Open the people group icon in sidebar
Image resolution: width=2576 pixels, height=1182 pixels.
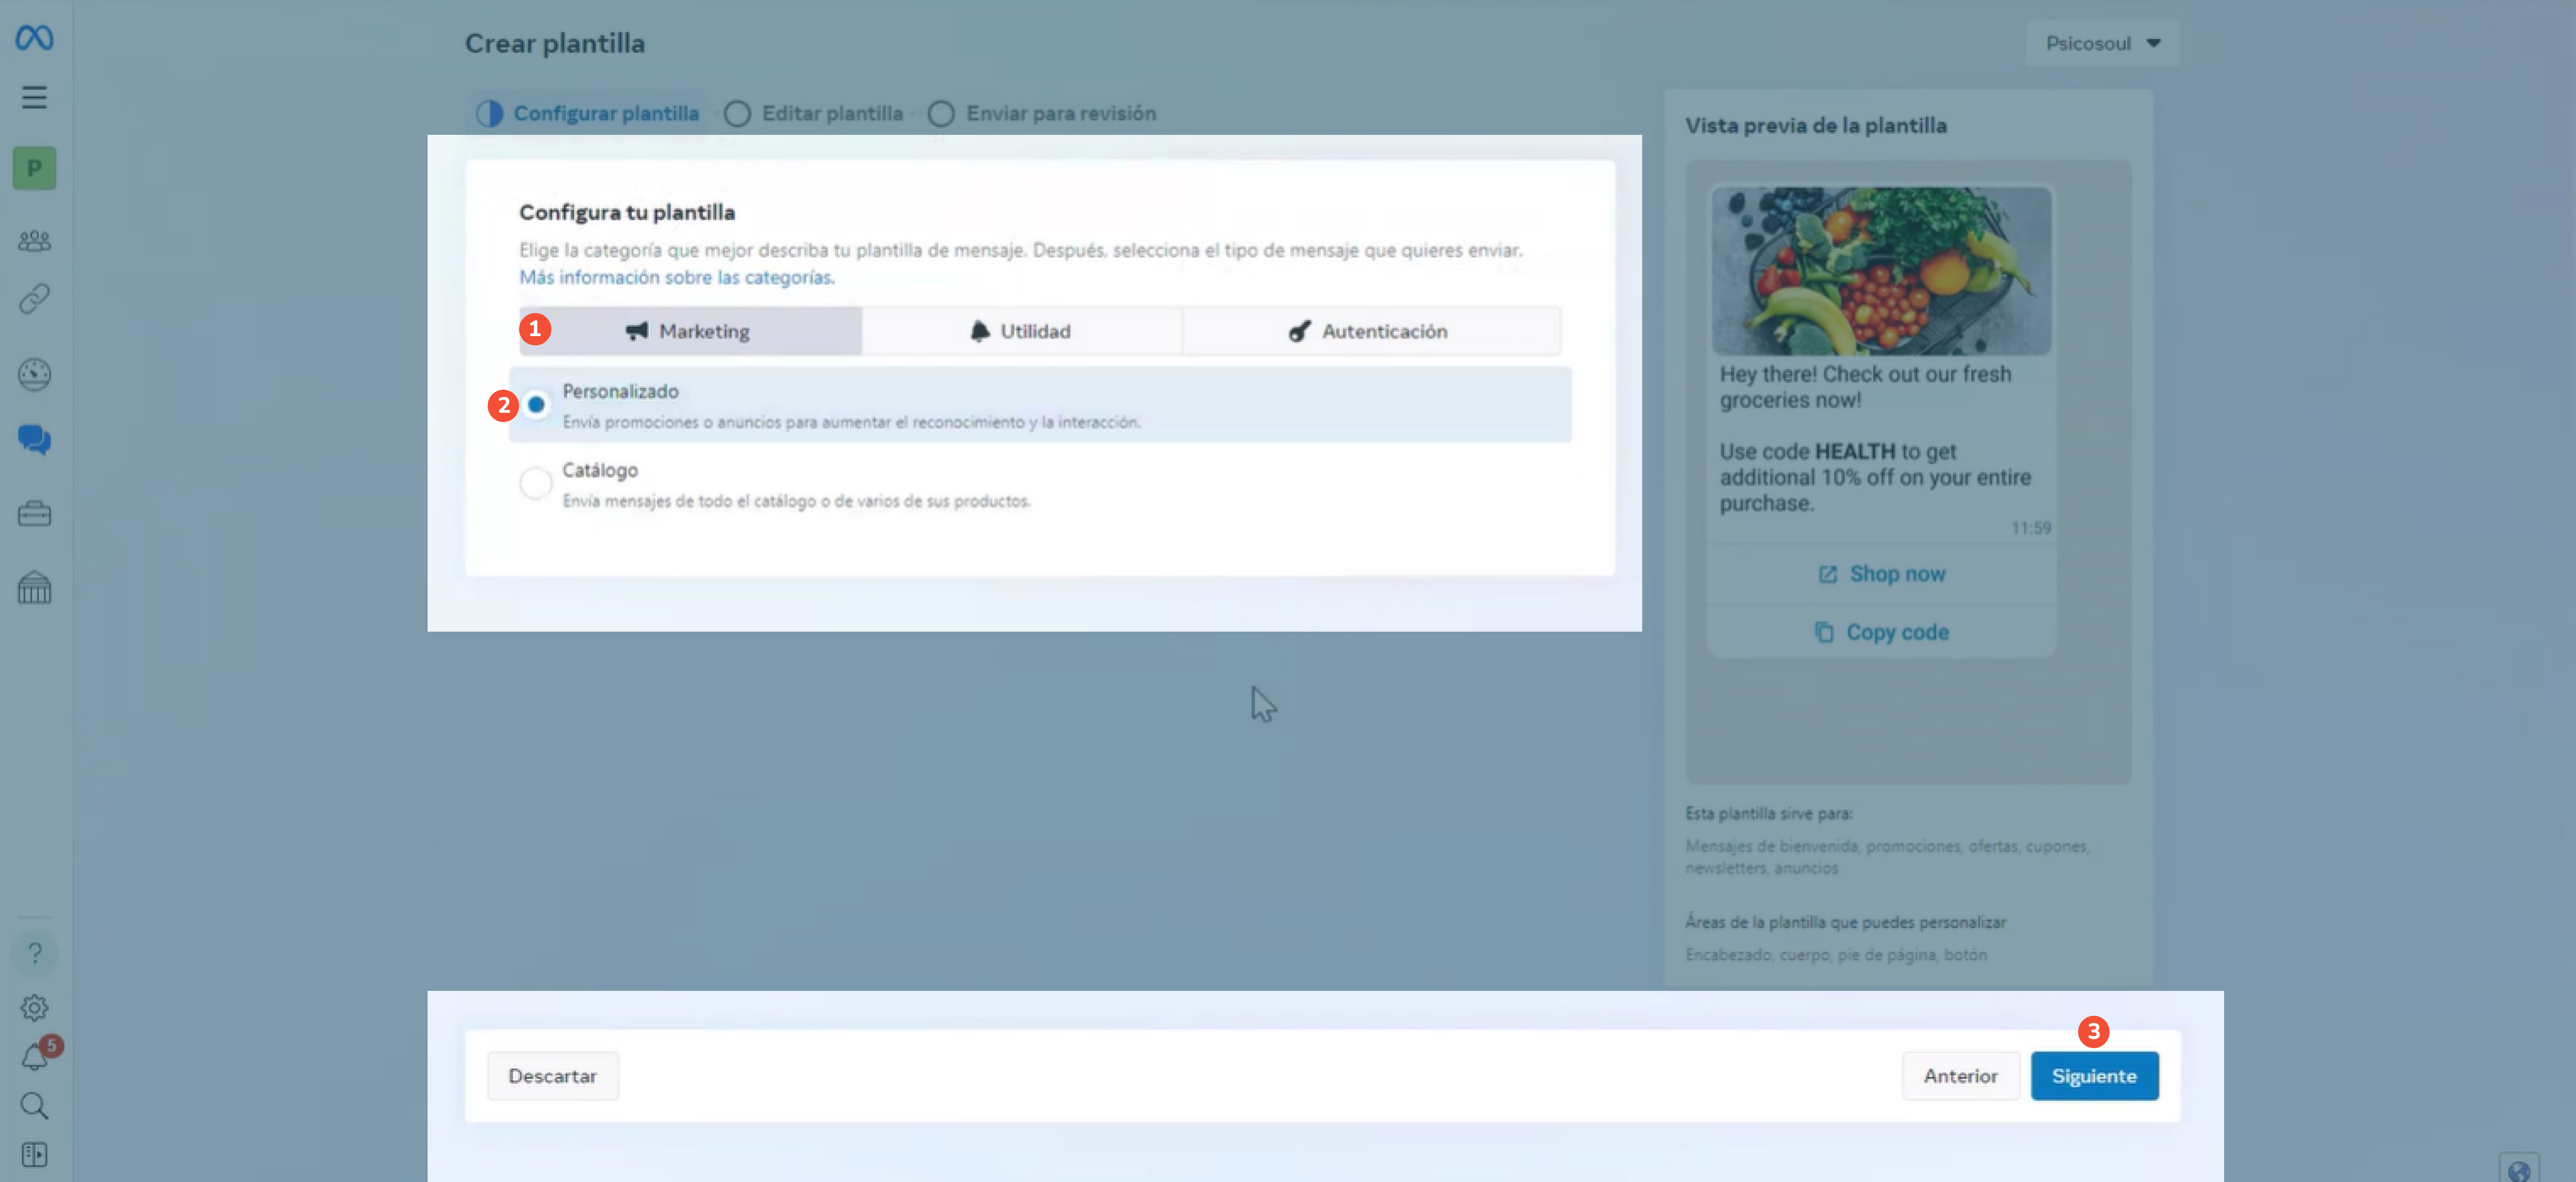tap(34, 240)
